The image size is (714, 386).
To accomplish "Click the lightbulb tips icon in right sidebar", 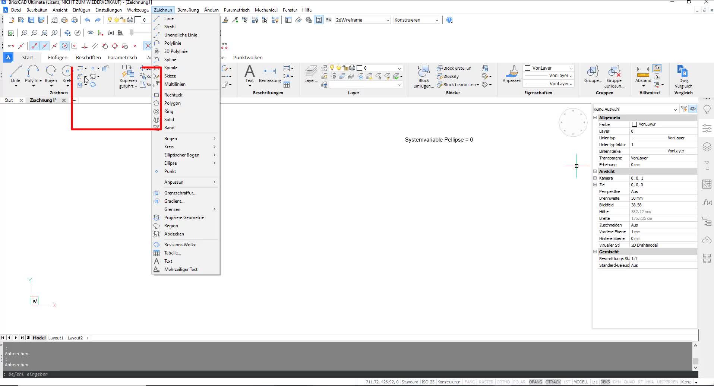I will pyautogui.click(x=707, y=110).
